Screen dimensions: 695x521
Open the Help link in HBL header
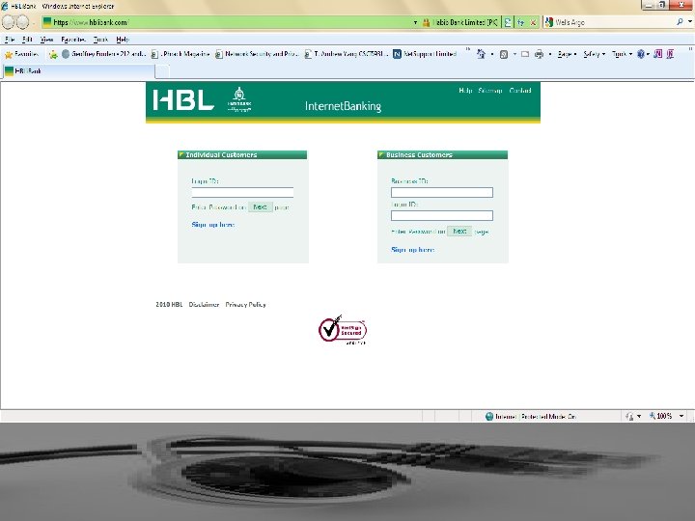tap(465, 91)
